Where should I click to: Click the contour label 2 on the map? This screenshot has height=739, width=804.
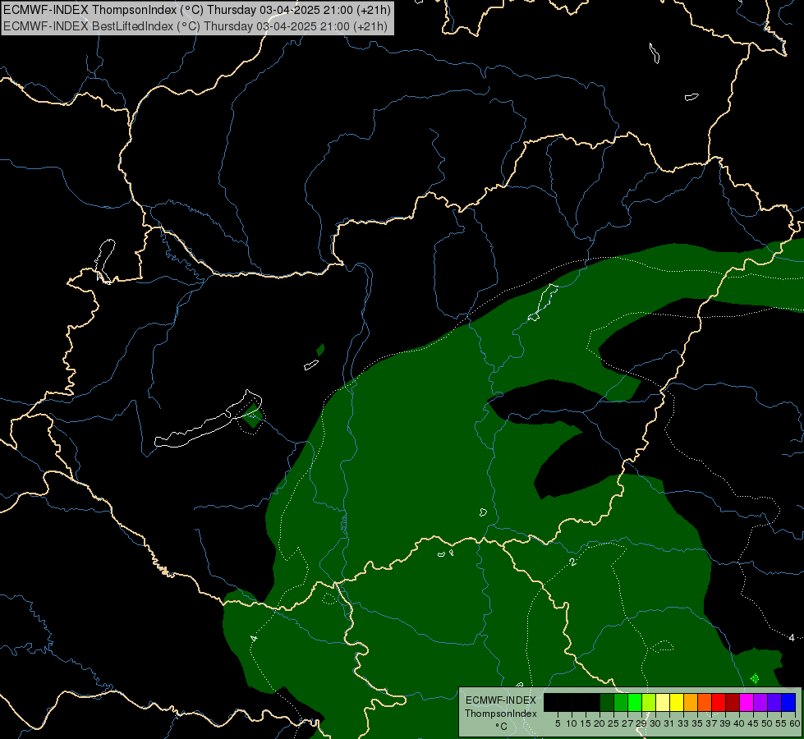(x=572, y=562)
